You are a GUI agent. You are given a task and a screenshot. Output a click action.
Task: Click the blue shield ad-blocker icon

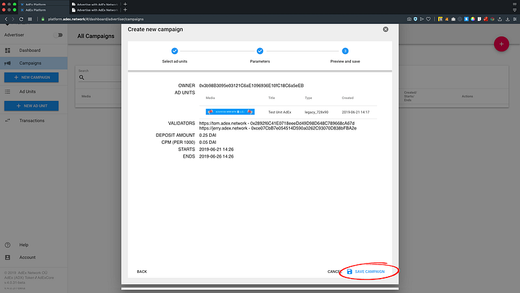tap(415, 20)
